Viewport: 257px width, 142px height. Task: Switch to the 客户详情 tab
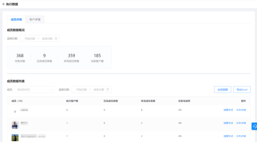point(35,20)
